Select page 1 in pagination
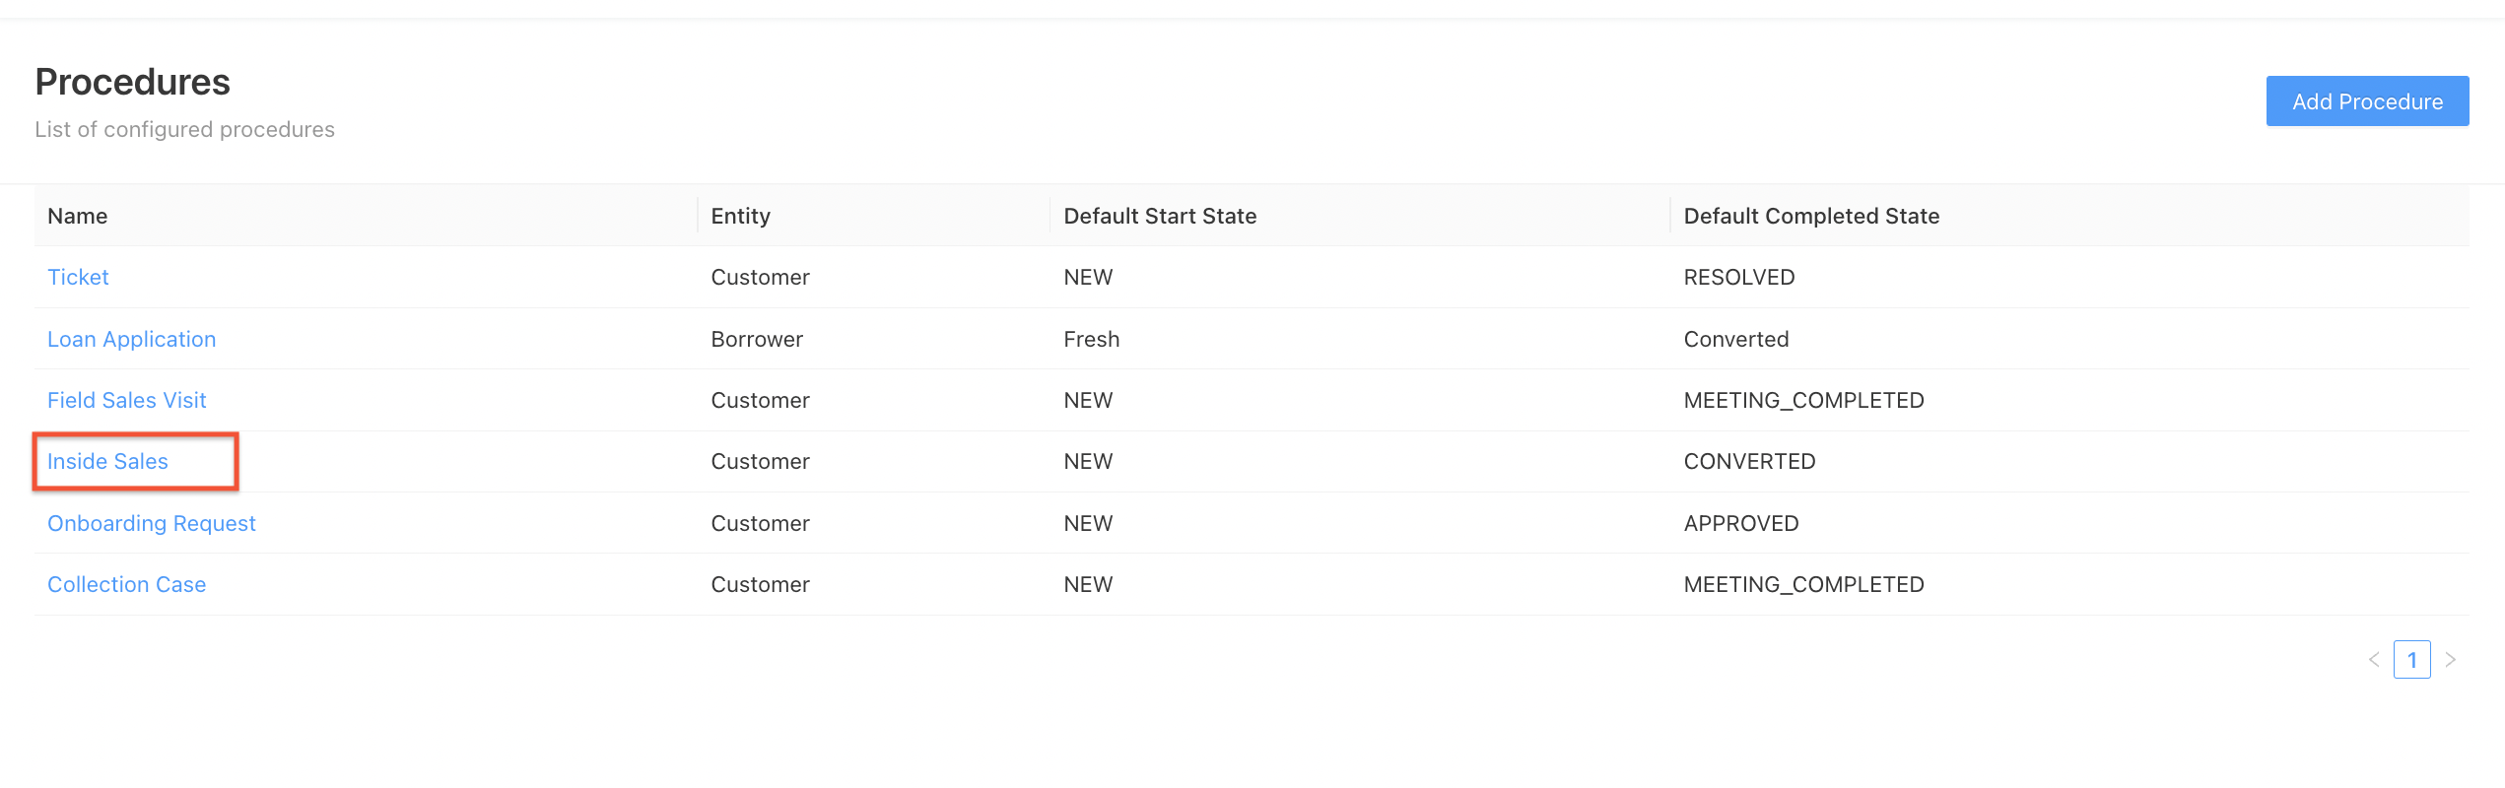This screenshot has height=788, width=2505. [2411, 660]
